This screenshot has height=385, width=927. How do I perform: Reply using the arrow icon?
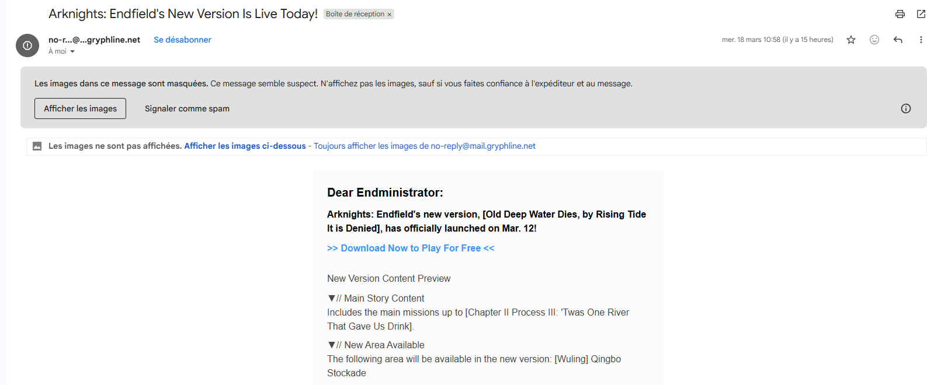[x=898, y=40]
